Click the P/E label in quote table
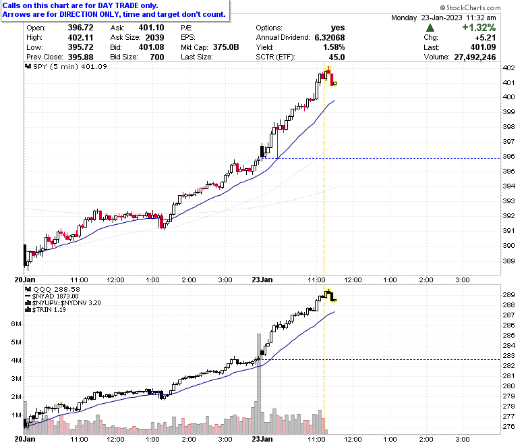The width and height of the screenshot is (526, 445). [187, 28]
